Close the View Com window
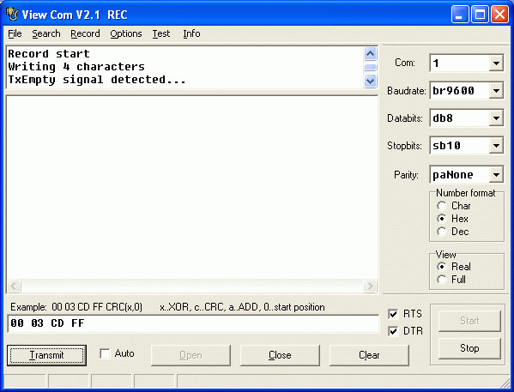The image size is (514, 392). [499, 15]
